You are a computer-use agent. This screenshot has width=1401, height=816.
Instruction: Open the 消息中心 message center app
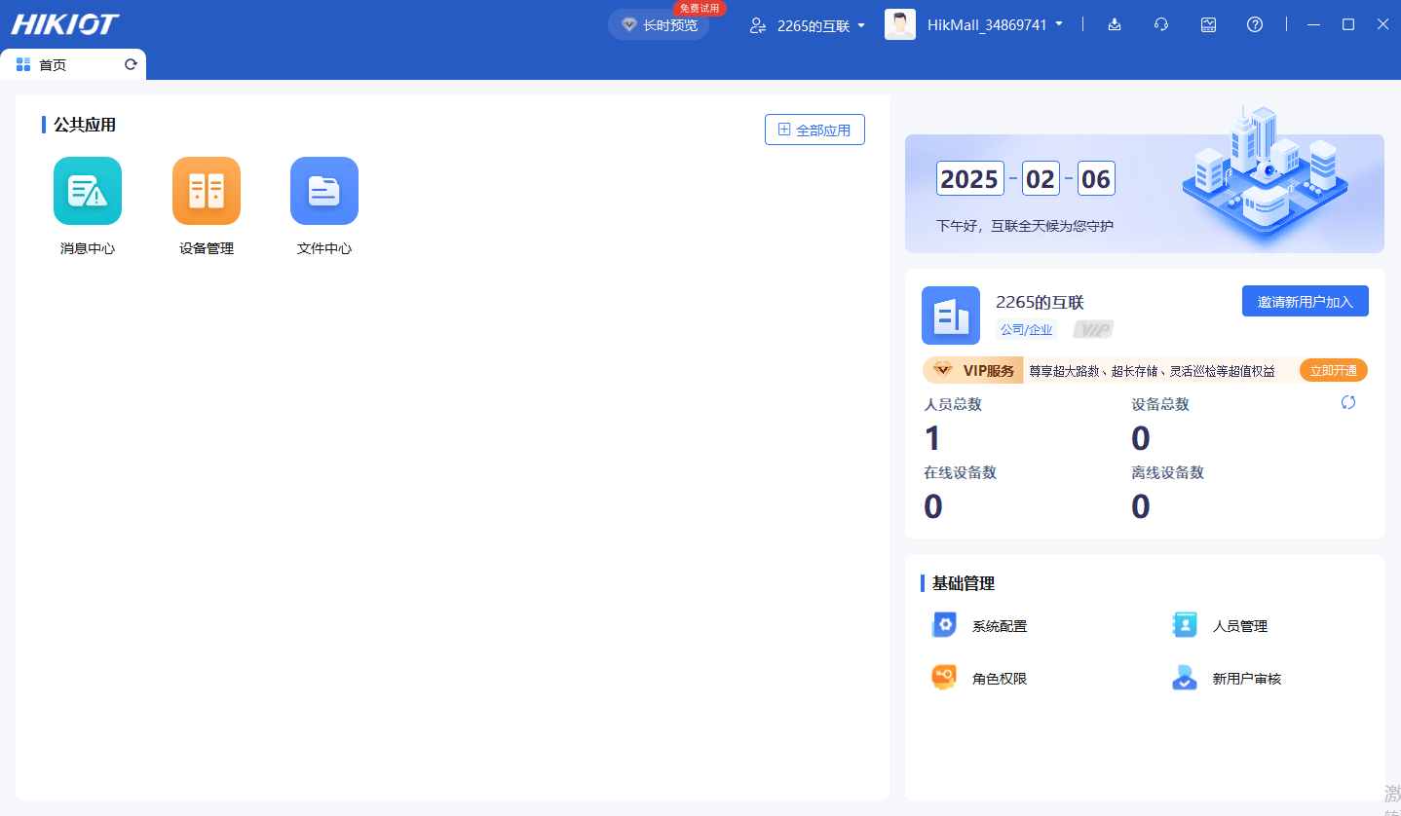tap(88, 191)
